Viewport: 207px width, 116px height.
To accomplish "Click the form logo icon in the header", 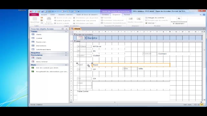I will 81,38.
